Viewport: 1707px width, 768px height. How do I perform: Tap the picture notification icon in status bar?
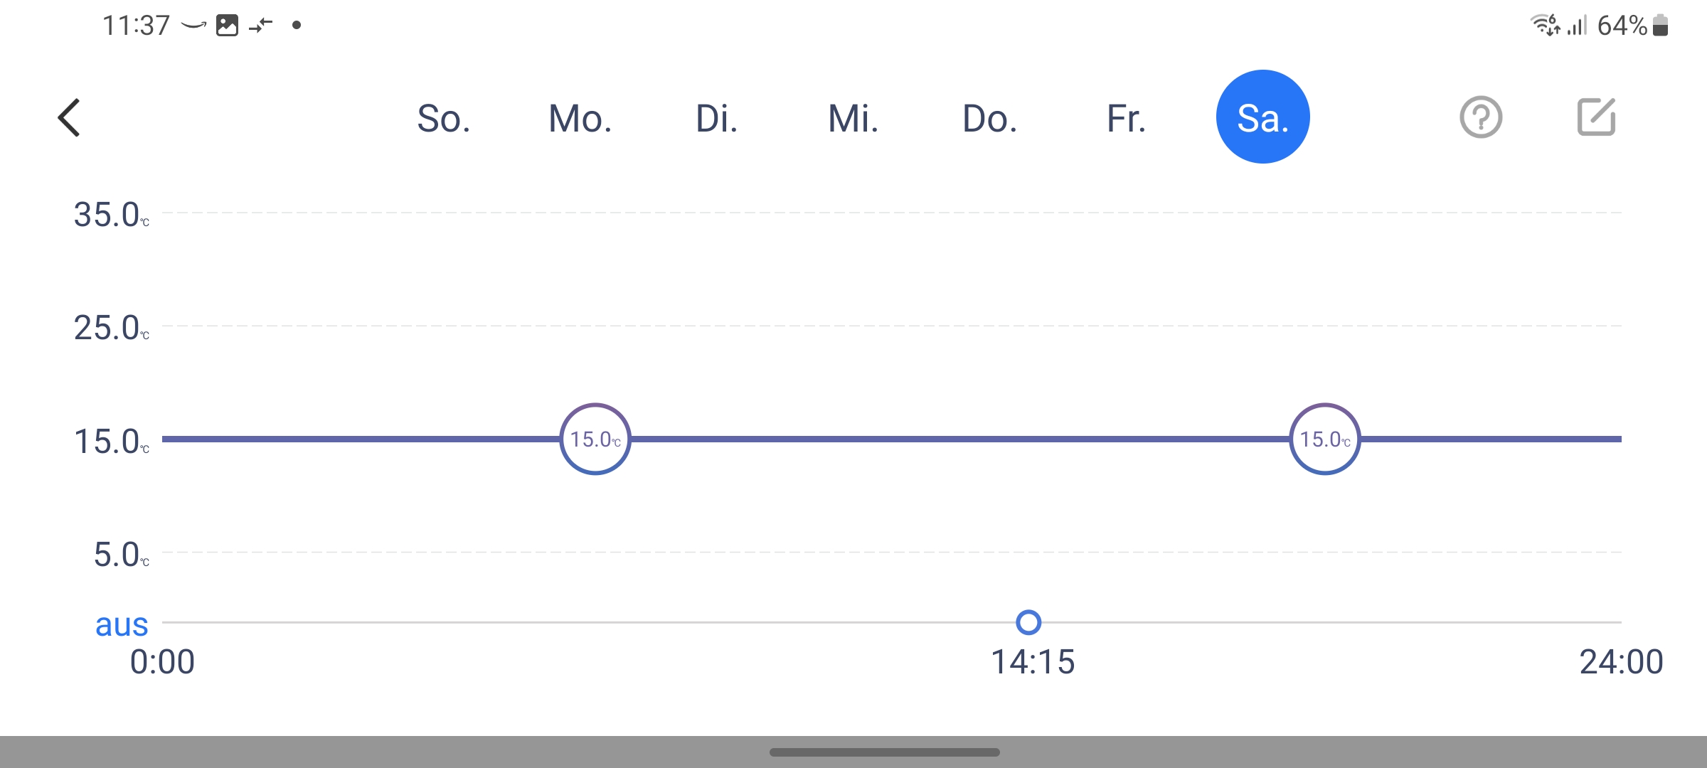point(227,26)
